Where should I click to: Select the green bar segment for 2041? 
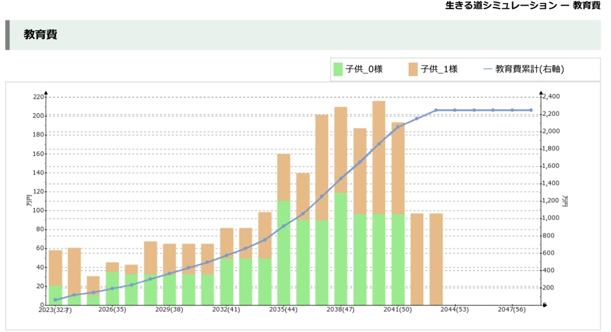click(398, 260)
